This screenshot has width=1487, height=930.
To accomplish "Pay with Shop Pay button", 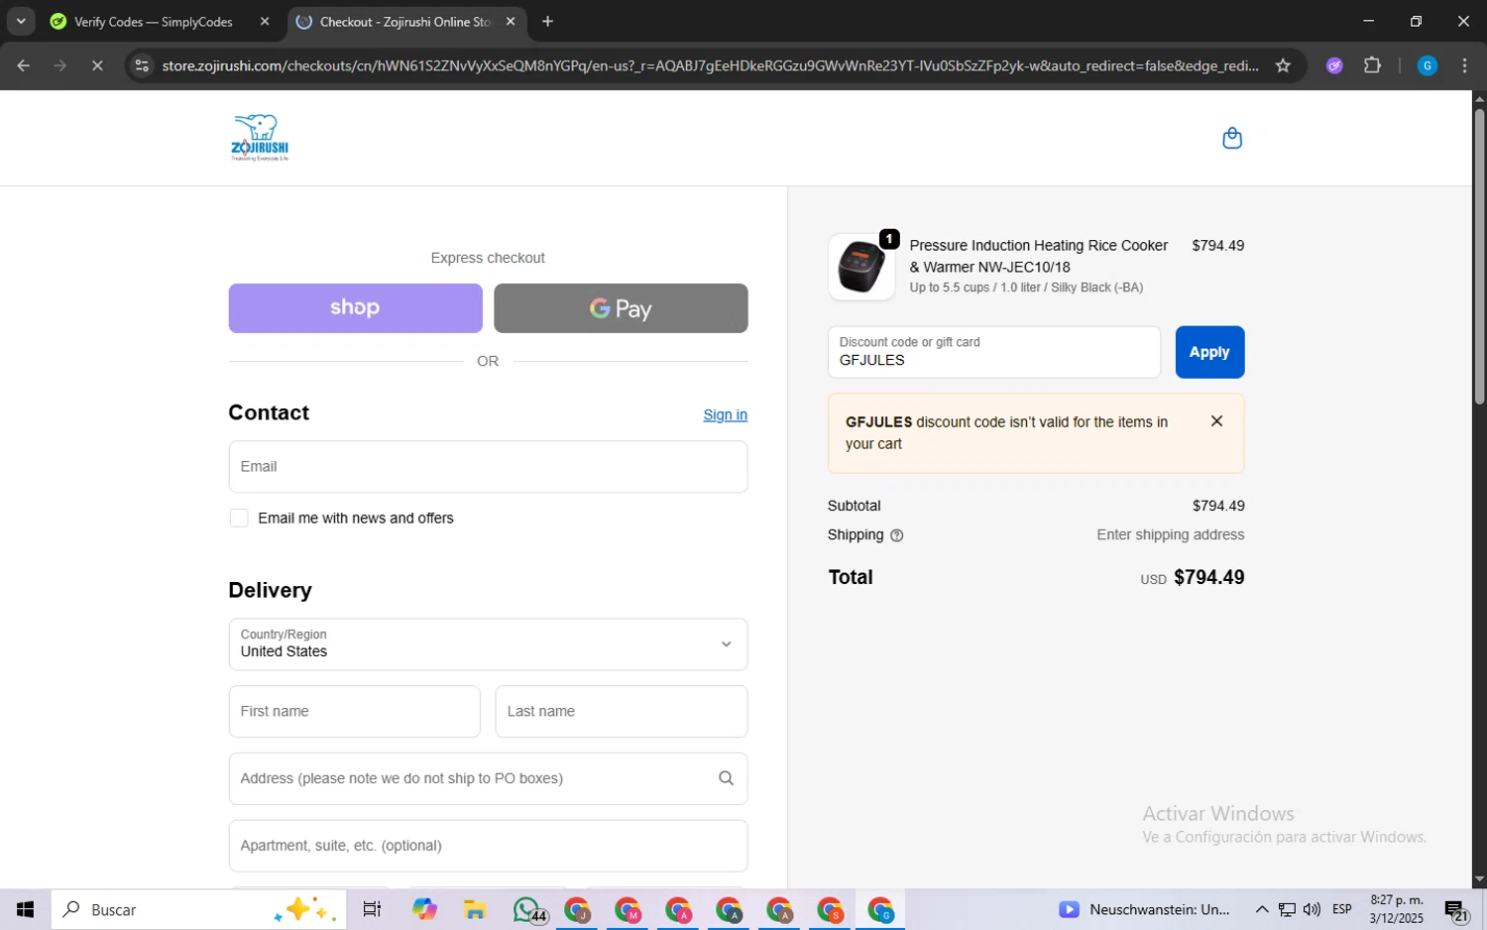I will 355,308.
